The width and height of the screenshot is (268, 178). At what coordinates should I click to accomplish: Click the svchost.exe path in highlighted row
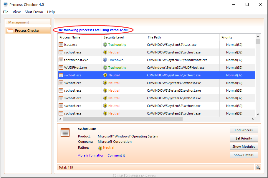pos(174,75)
